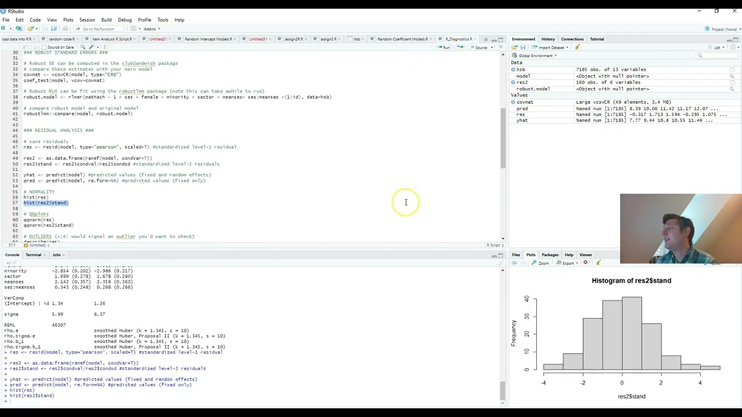This screenshot has width=742, height=417.
Task: Open the Export plot dropdown
Action: tap(568, 263)
